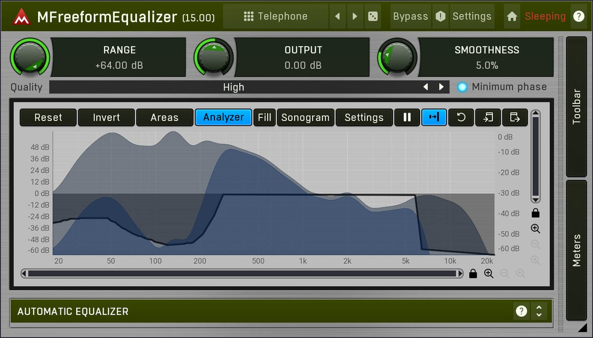Click the home icon in header
Image resolution: width=593 pixels, height=338 pixels.
tap(512, 17)
